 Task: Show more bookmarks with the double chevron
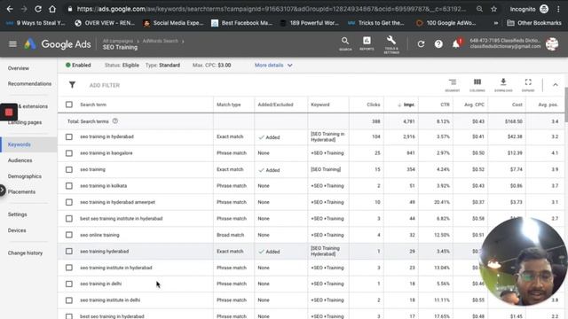tap(496, 23)
